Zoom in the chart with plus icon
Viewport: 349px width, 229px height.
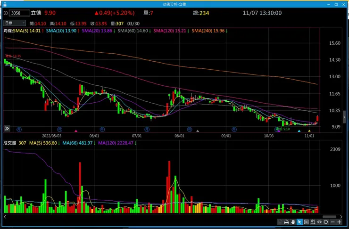click(339, 222)
